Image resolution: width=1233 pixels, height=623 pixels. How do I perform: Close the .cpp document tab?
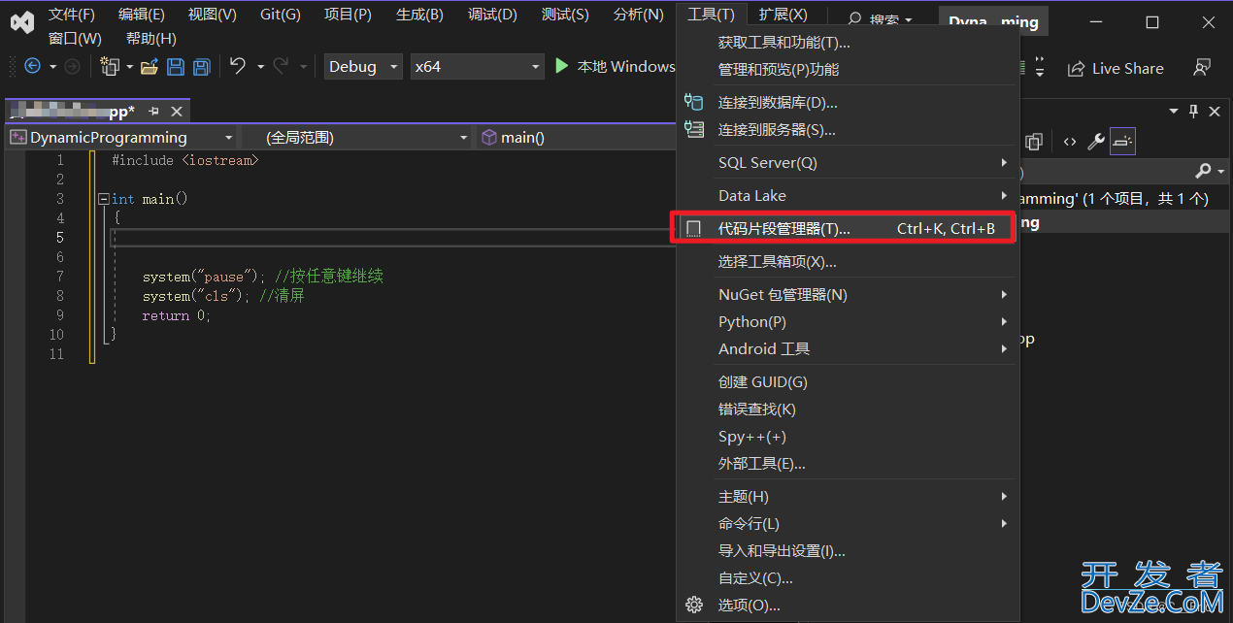[177, 112]
